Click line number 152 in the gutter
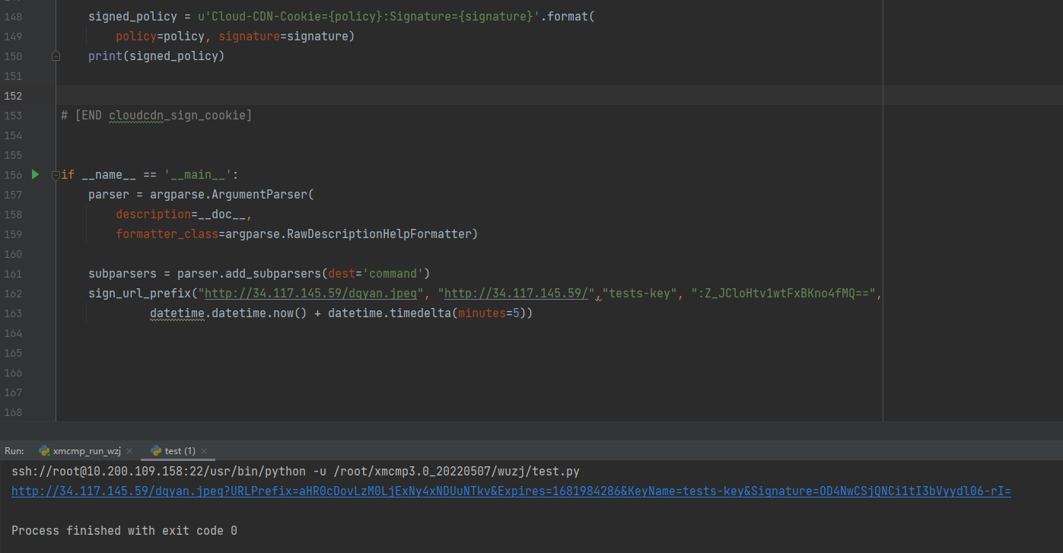Screen dimensions: 1063x553 point(13,96)
